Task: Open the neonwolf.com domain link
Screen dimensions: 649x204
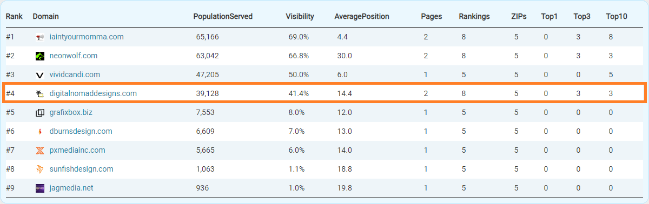Action: tap(75, 56)
